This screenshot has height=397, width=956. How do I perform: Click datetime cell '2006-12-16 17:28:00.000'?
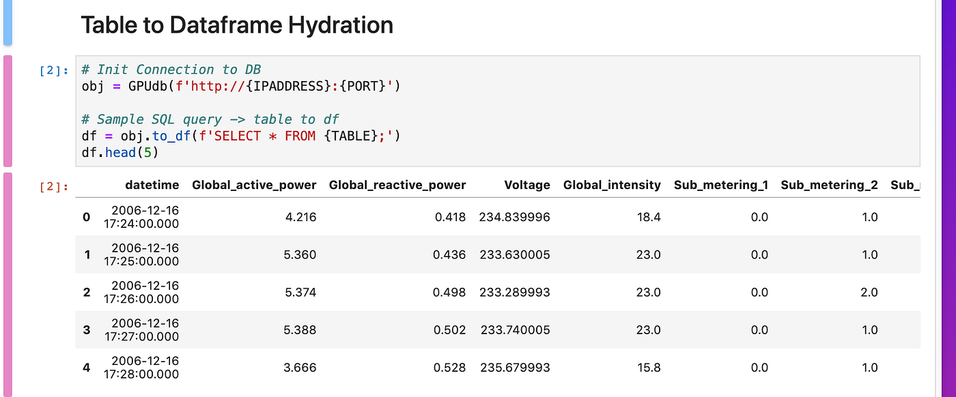[141, 367]
